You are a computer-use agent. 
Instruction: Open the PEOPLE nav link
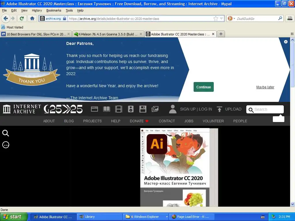pos(240,121)
